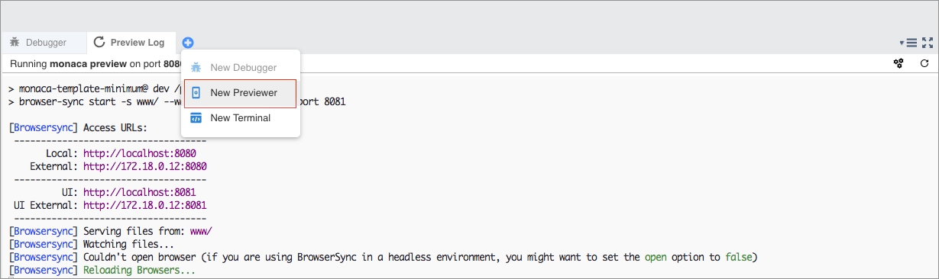Open the External http://172.18.0.12:8080 link
The image size is (939, 279).
point(145,166)
